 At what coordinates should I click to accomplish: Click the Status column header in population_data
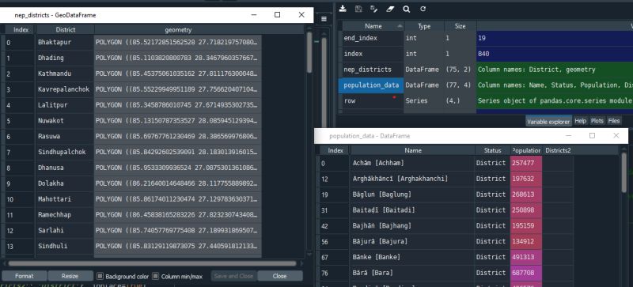[492, 150]
